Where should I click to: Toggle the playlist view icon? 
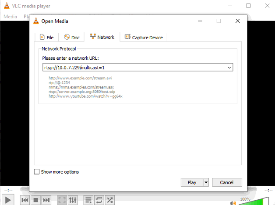pyautogui.click(x=88, y=200)
